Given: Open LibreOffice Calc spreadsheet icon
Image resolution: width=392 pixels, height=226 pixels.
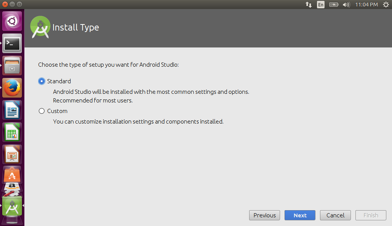Looking at the screenshot, I should point(12,132).
